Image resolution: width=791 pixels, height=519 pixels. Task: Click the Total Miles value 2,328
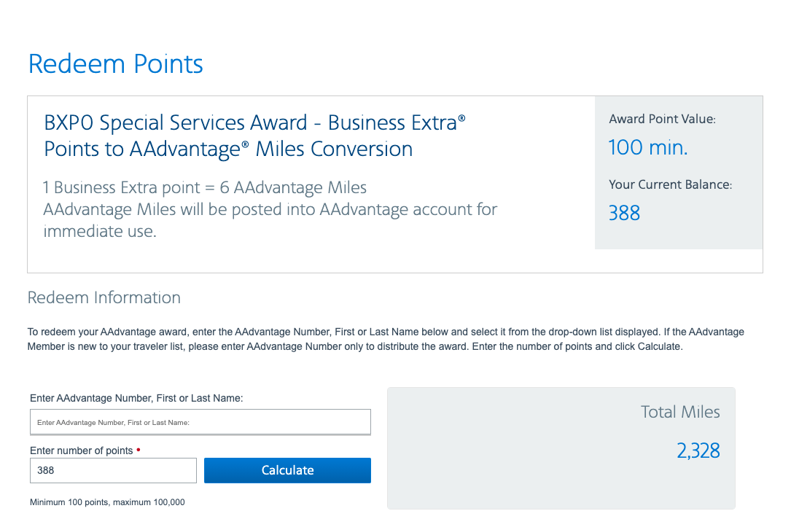[x=698, y=450]
